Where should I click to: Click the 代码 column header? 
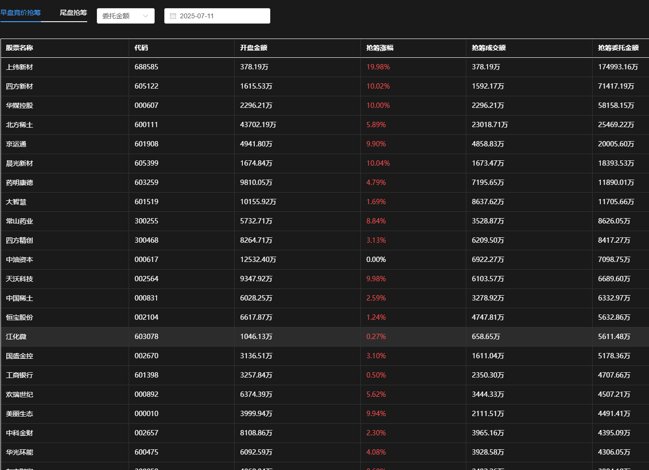(141, 48)
